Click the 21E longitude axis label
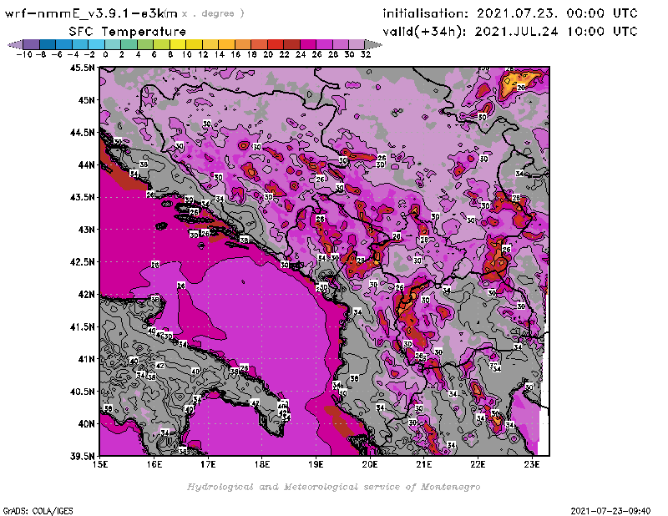 pyautogui.click(x=424, y=464)
